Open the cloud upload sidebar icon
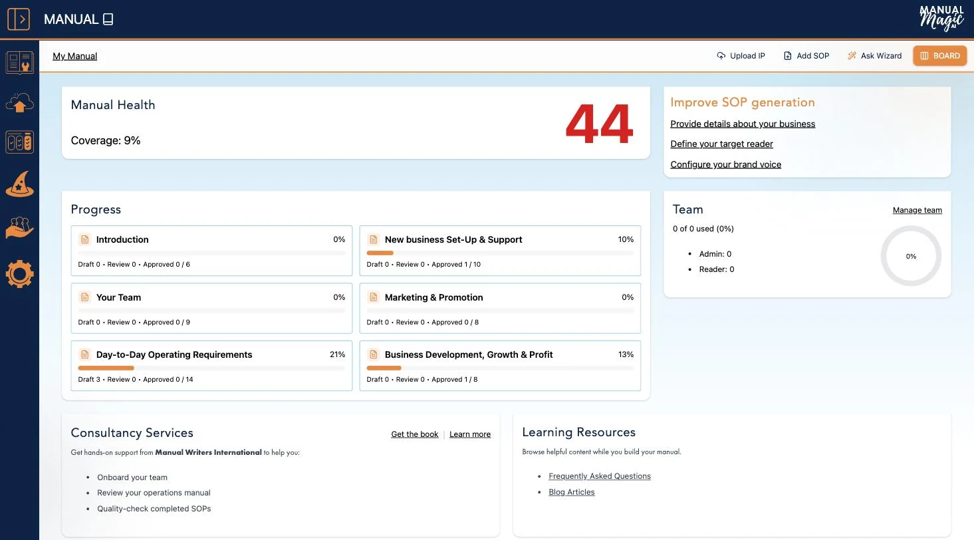Screen dimensions: 974x540 coord(19,102)
